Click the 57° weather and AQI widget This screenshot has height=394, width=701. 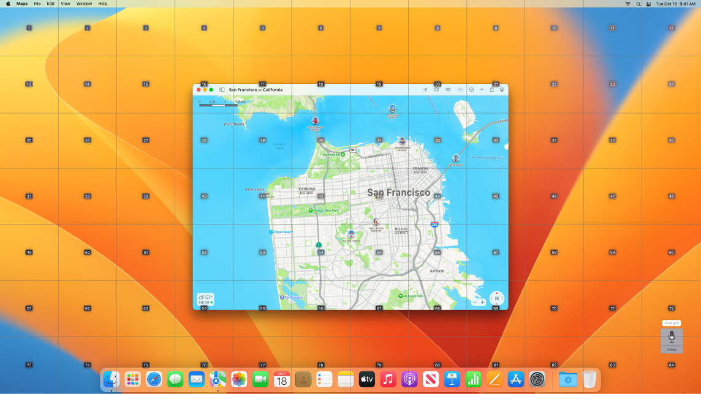pyautogui.click(x=205, y=299)
